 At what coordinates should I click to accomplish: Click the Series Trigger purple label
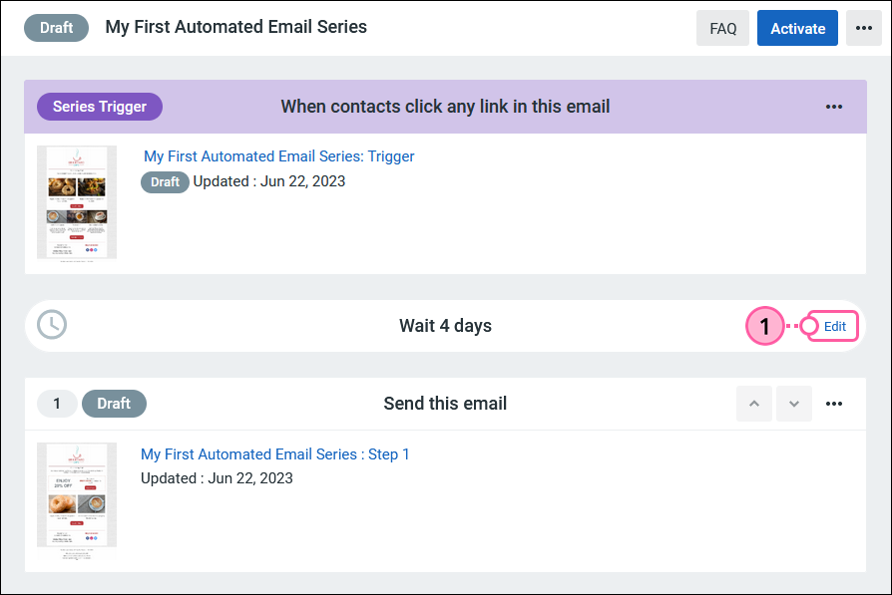100,107
